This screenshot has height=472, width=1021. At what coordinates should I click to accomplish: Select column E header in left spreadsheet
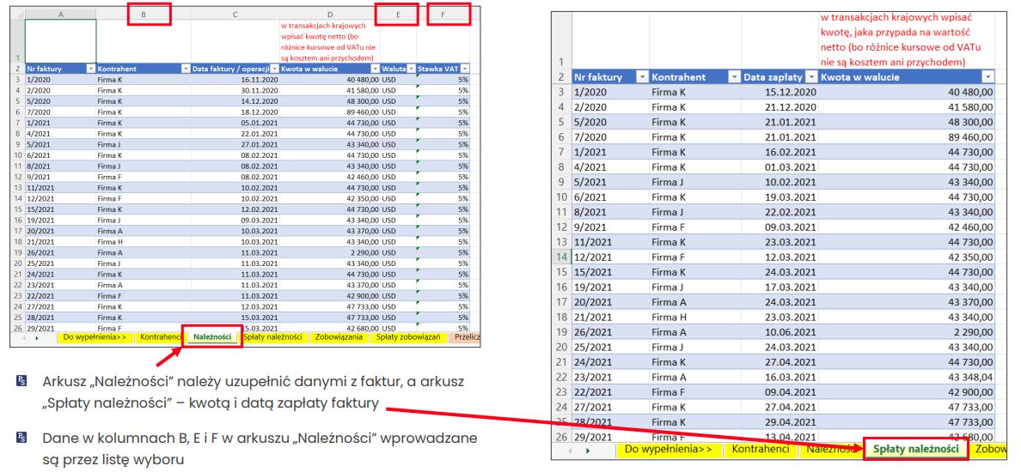[x=397, y=15]
